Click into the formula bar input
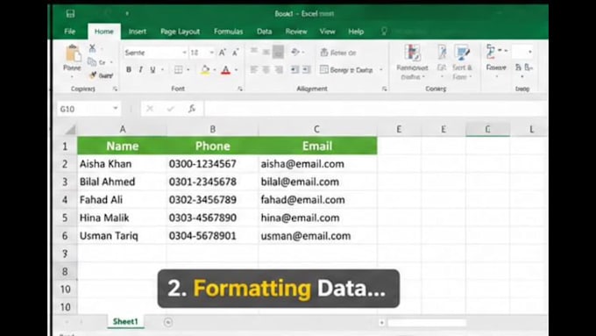This screenshot has height=336, width=596. (375, 109)
